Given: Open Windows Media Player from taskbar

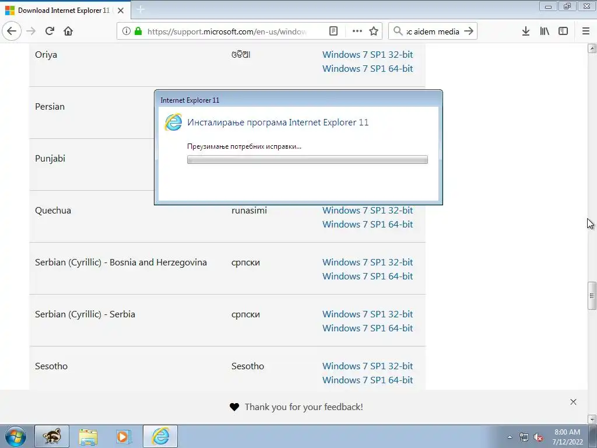Looking at the screenshot, I should click(x=124, y=436).
